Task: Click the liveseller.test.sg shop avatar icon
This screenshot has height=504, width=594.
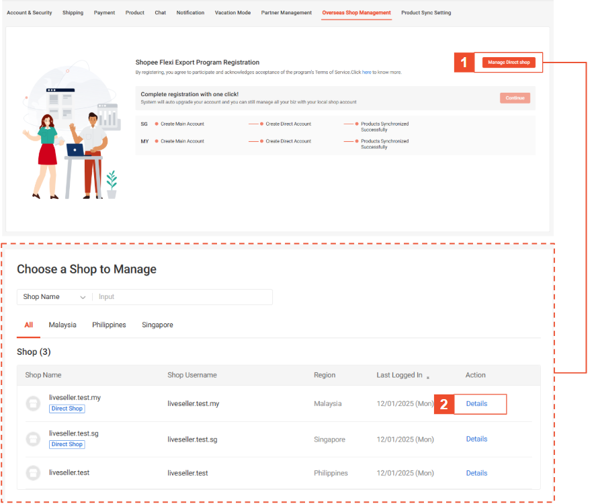Action: (x=33, y=439)
